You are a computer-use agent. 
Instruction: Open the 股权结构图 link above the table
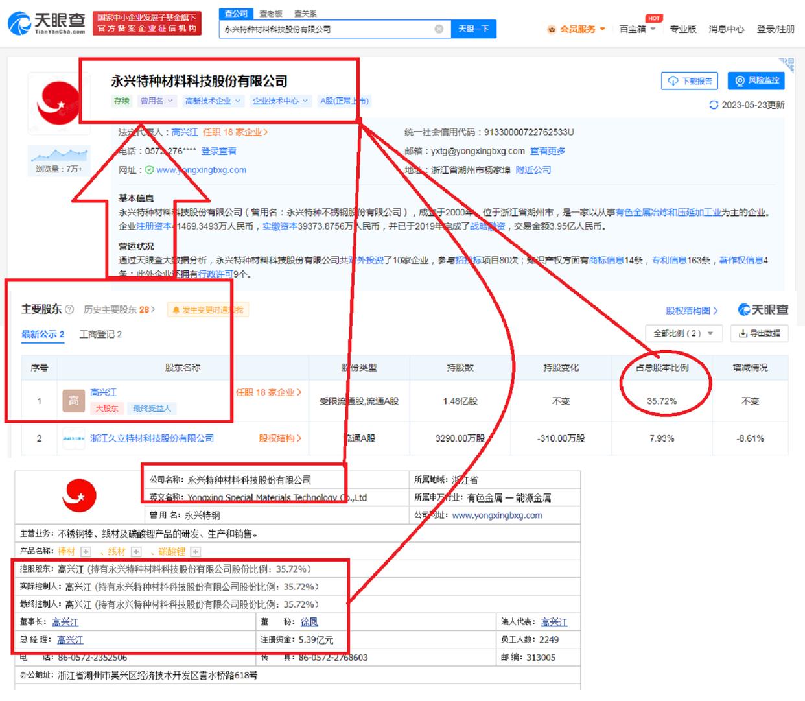(692, 311)
